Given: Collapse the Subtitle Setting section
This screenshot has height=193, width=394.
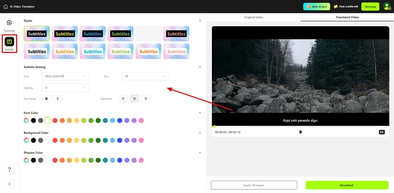Looking at the screenshot, I should [x=200, y=67].
